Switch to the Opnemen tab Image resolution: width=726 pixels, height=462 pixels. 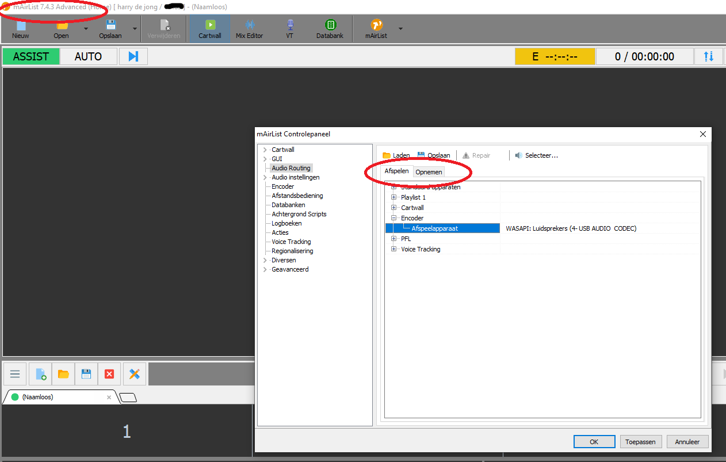[x=429, y=172]
